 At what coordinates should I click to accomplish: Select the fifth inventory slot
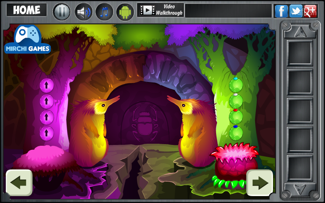pyautogui.click(x=300, y=168)
